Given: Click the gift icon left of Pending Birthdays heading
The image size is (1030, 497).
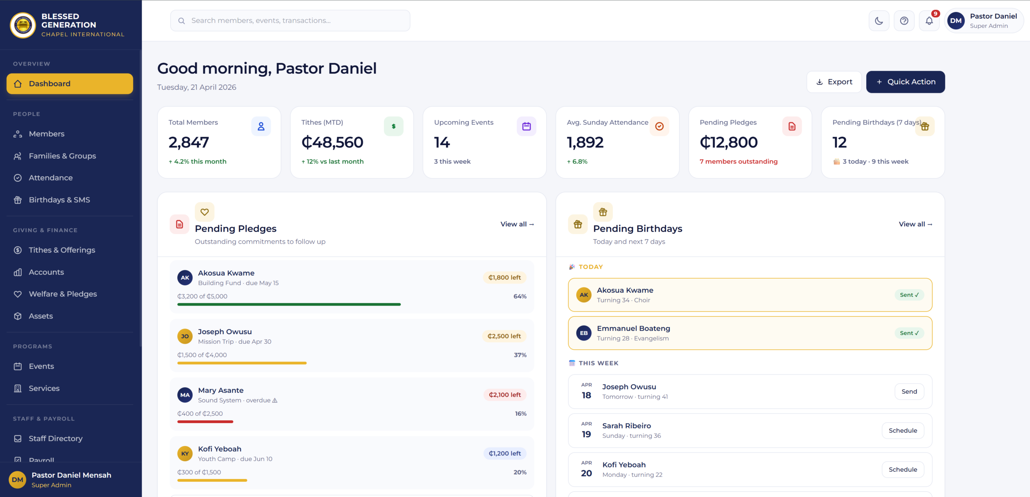Looking at the screenshot, I should 578,224.
